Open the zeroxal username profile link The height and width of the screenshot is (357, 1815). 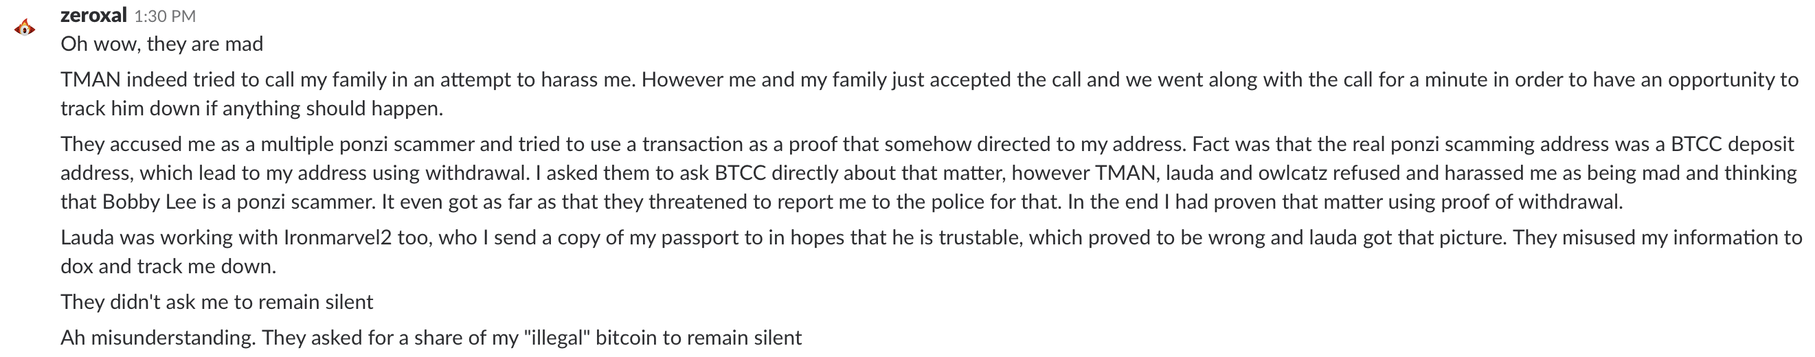coord(93,15)
